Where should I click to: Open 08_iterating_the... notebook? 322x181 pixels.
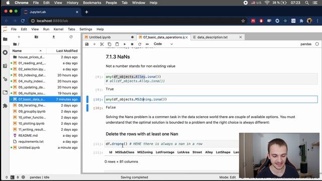pos(45,105)
